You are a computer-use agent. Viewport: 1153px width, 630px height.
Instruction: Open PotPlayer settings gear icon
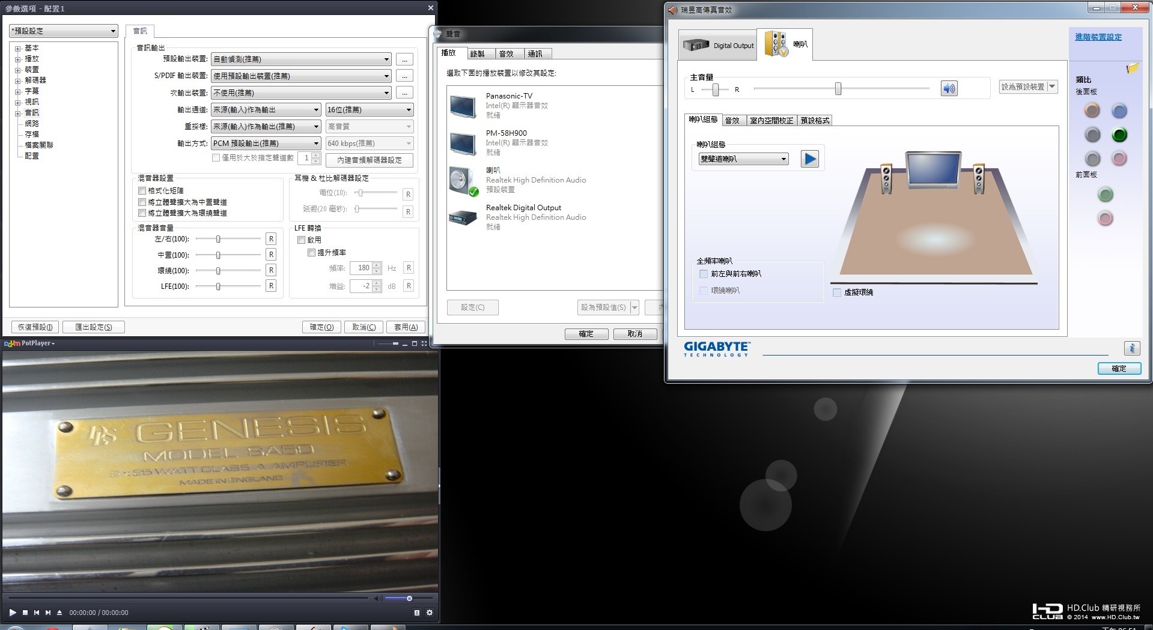(x=430, y=613)
